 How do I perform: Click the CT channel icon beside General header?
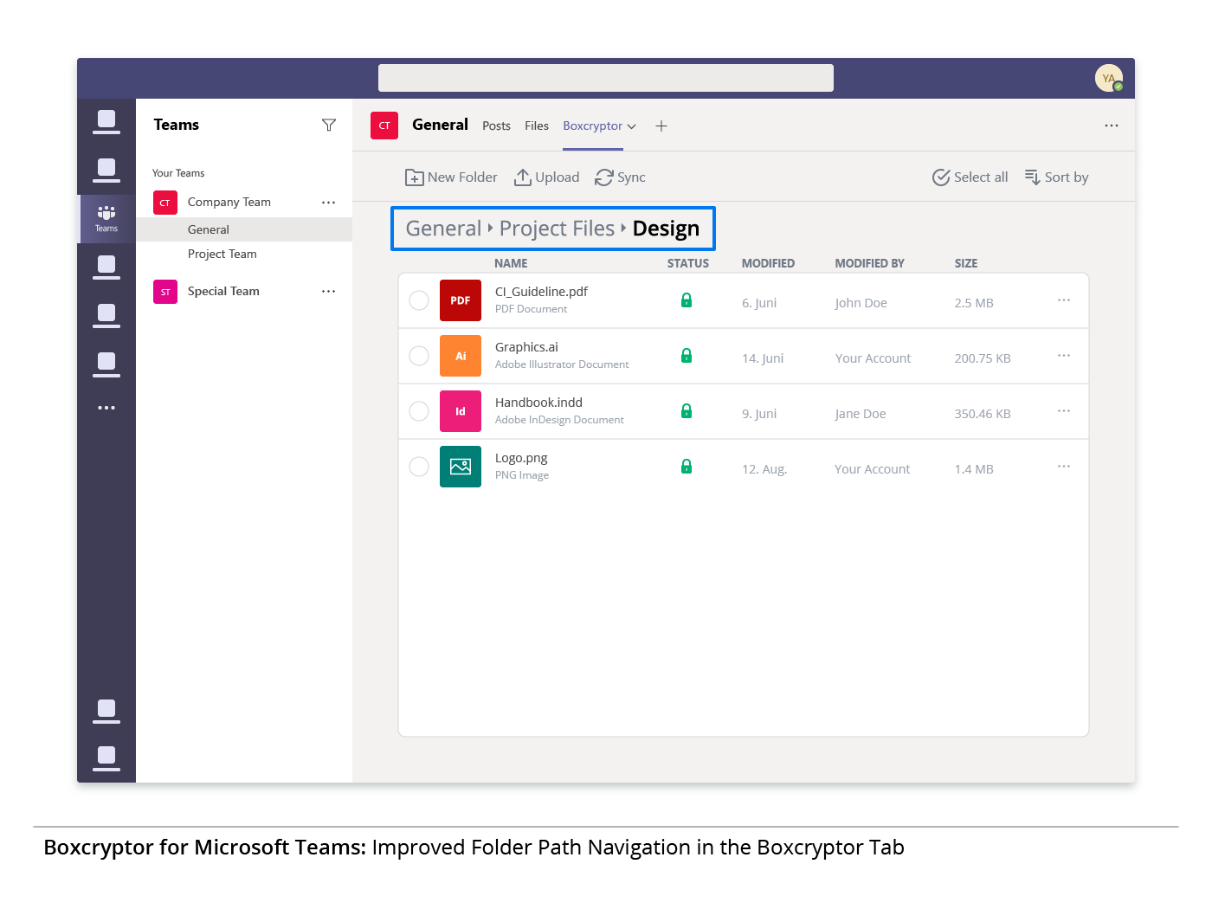click(384, 126)
